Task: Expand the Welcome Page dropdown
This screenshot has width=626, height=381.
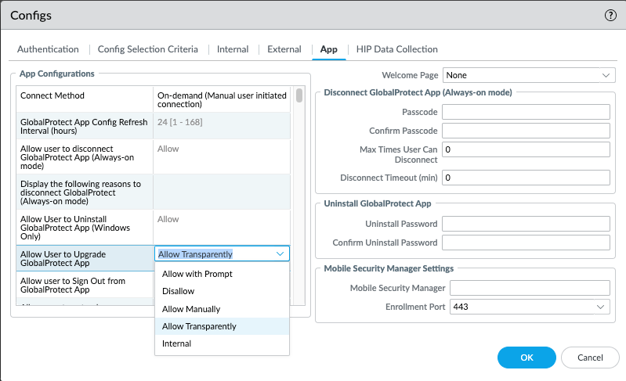Action: click(x=528, y=75)
